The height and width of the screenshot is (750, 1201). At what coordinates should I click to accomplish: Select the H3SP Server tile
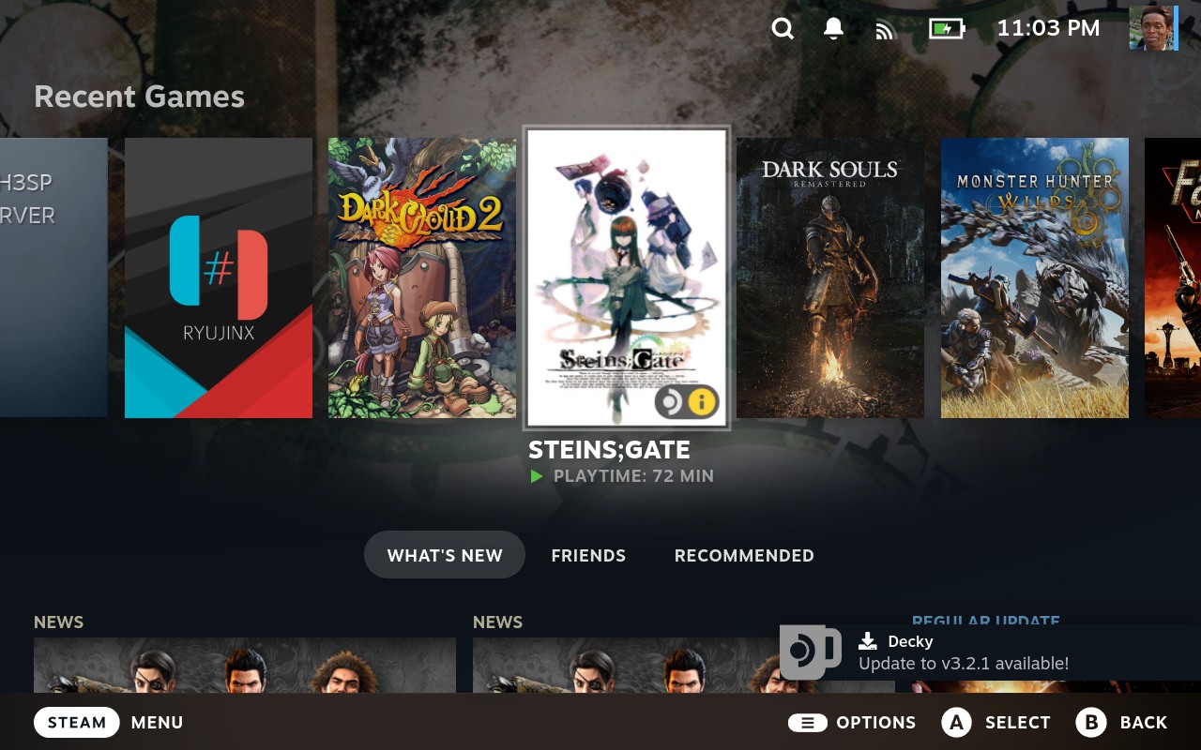(x=53, y=277)
